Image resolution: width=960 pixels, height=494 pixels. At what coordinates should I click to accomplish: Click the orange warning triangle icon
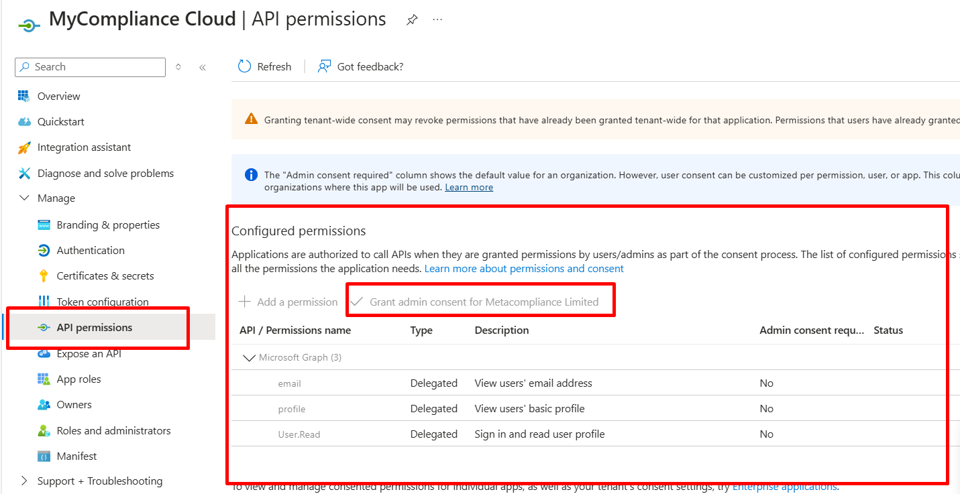[251, 119]
